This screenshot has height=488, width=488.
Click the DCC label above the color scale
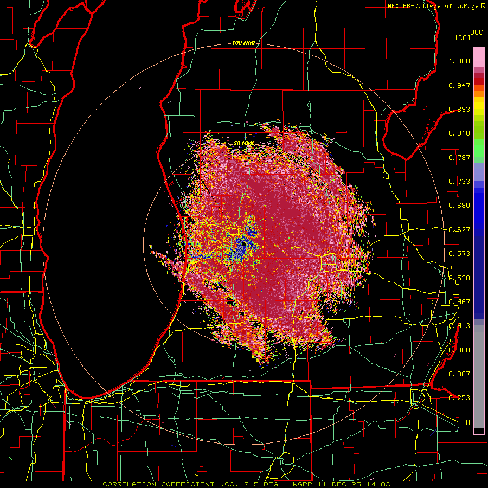tap(476, 33)
